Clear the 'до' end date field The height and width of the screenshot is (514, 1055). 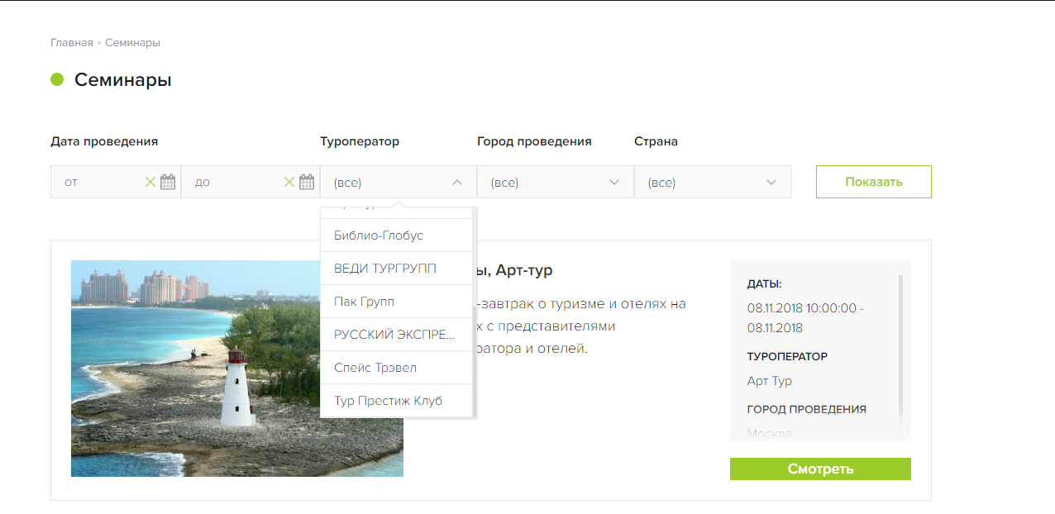[289, 183]
